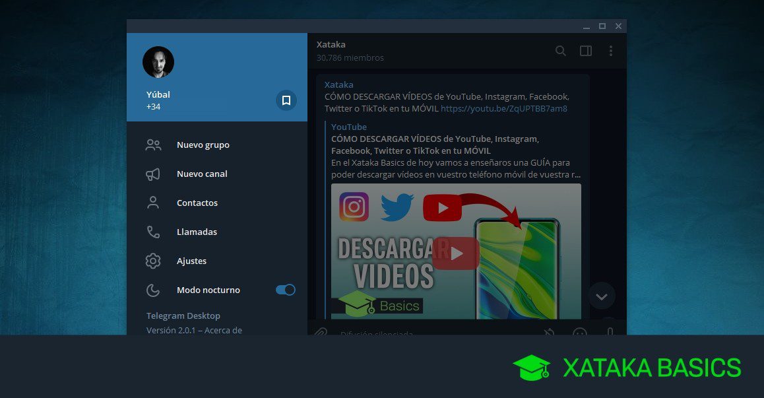Viewport: 764px width, 398px height.
Task: Open the search icon in the Xataka channel header
Action: point(560,50)
